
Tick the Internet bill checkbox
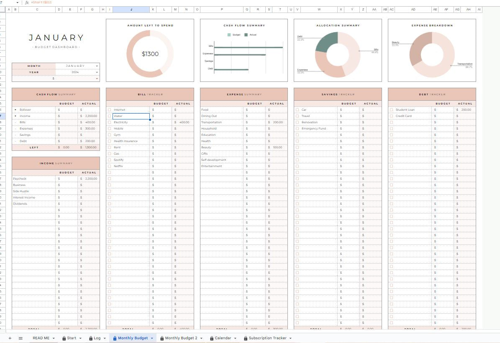tap(109, 109)
